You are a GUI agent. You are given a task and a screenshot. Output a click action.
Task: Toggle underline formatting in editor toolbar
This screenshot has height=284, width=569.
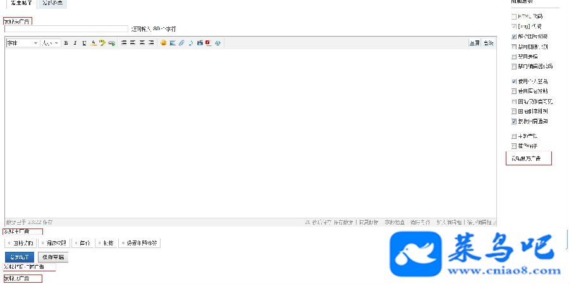click(84, 43)
